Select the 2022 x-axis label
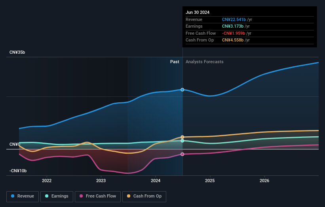The width and height of the screenshot is (325, 207). [47, 181]
